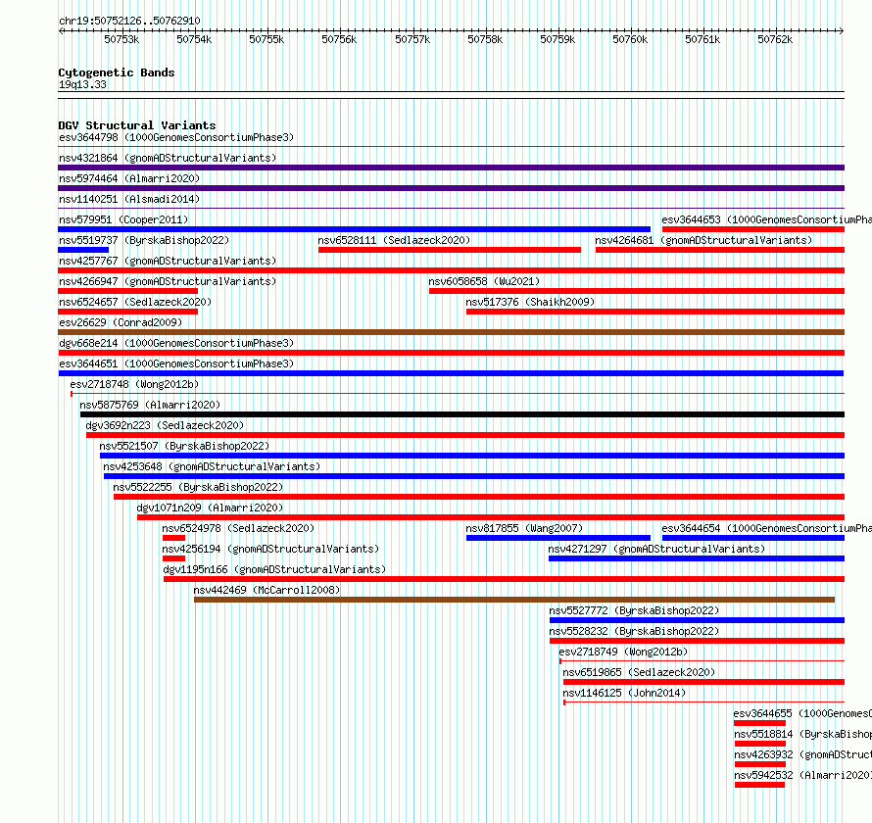Click the purple nsv4321864 variant bar
Screen dimensions: 872x823
click(x=451, y=168)
